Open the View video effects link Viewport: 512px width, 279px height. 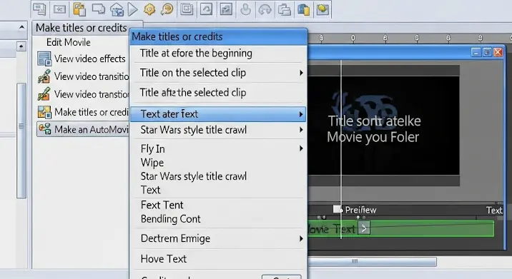point(90,59)
